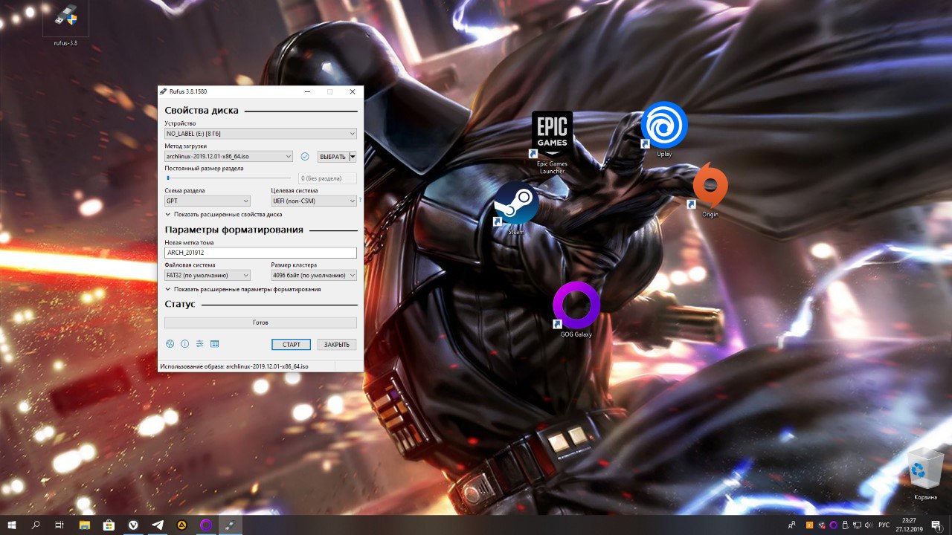Image resolution: width=952 pixels, height=535 pixels.
Task: Open Rufus application settings sliders icon
Action: pos(199,344)
